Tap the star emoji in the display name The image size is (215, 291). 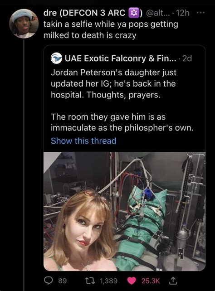[134, 13]
